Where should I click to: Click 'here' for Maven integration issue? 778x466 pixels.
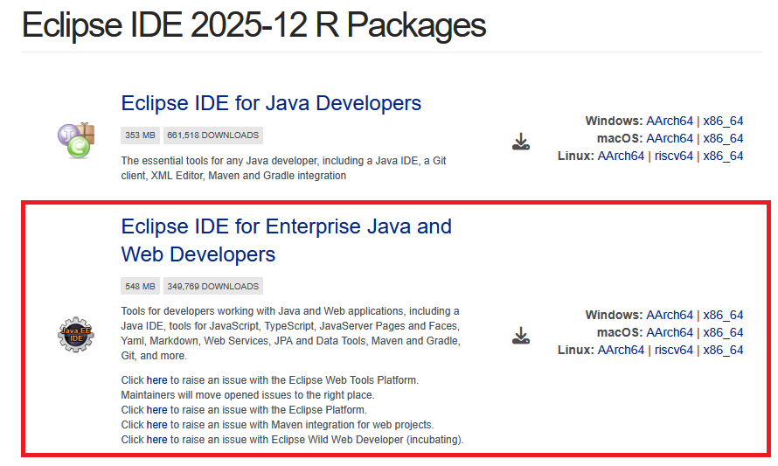point(156,425)
